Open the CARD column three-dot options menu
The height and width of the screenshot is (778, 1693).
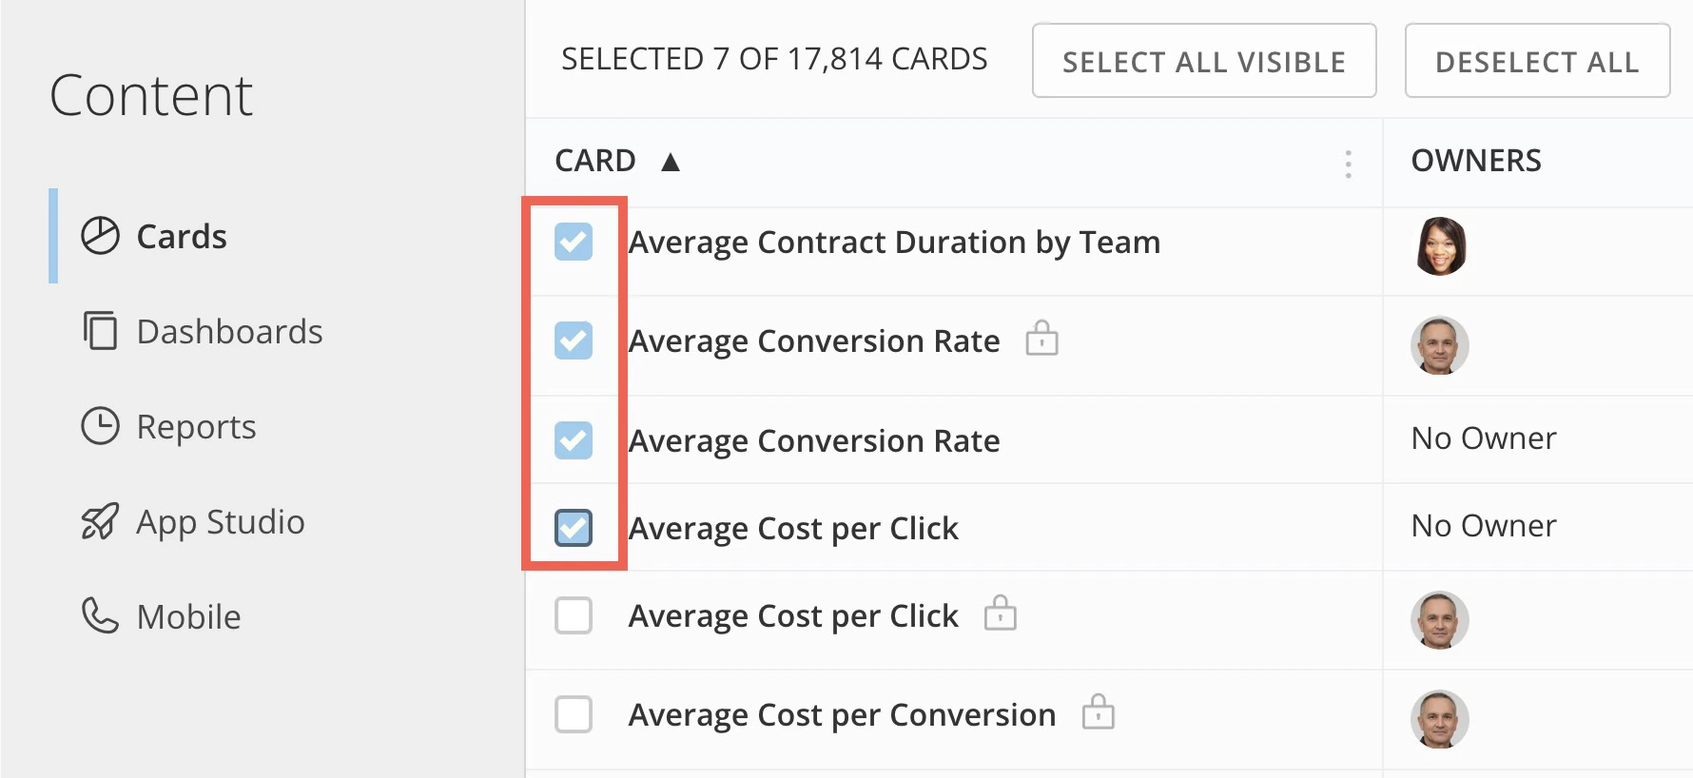(x=1348, y=165)
